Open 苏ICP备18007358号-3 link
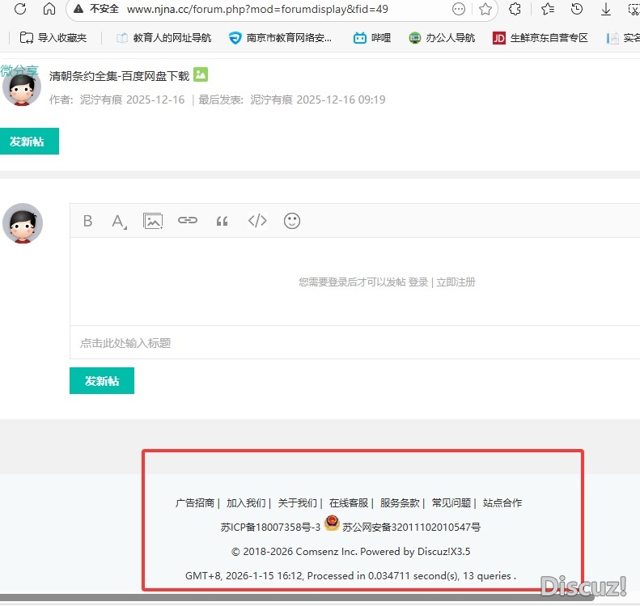The width and height of the screenshot is (640, 606). coord(270,528)
